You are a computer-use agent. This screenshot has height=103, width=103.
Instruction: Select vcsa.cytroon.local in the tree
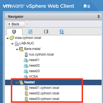(28, 38)
